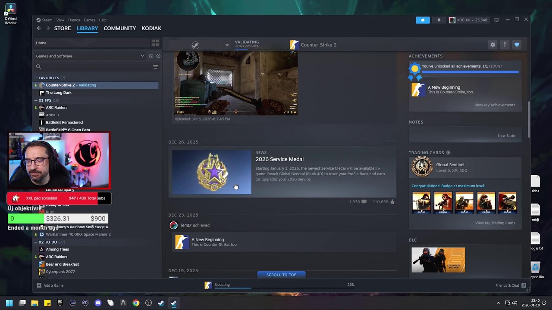Click the SCROLL TO TOP button
Image resolution: width=552 pixels, height=310 pixels.
(281, 275)
